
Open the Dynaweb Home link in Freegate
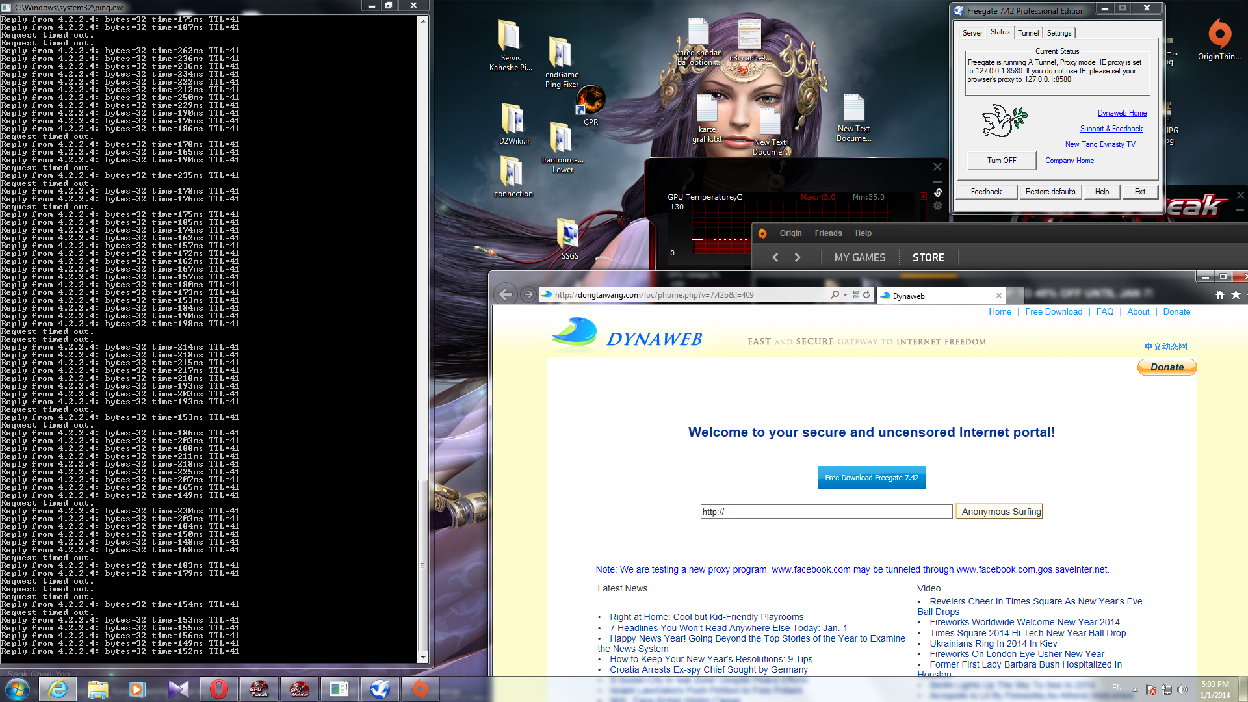coord(1122,113)
